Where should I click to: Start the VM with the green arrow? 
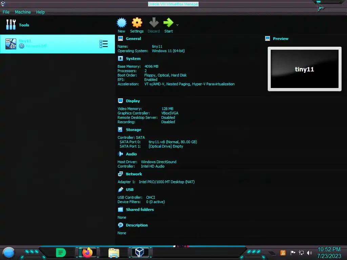pyautogui.click(x=168, y=23)
